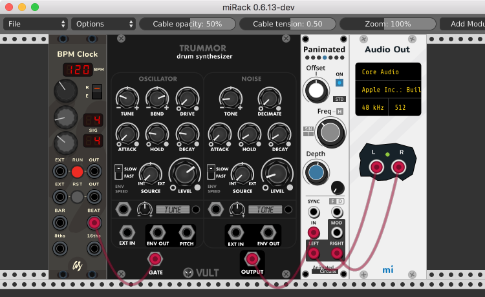Screen dimensions: 485x297
Task: Click the oscillator ATTACK knob
Action: tap(127, 134)
